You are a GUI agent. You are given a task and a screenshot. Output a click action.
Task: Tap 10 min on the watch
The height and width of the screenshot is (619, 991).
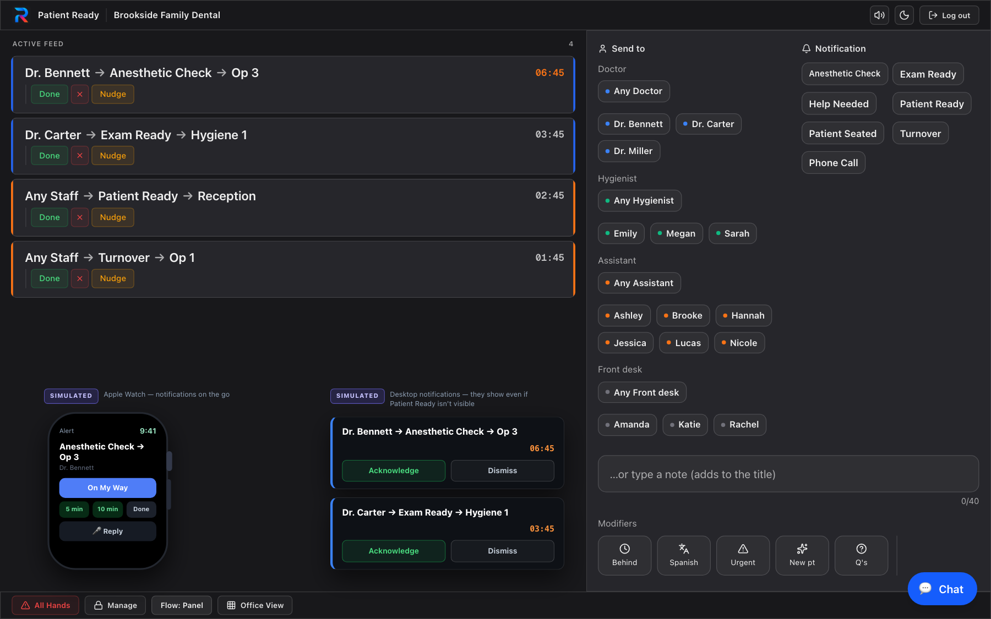tap(107, 510)
